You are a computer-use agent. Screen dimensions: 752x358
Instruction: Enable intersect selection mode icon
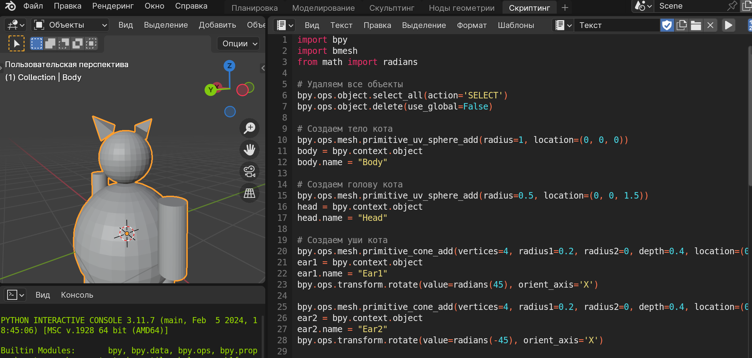pos(91,43)
